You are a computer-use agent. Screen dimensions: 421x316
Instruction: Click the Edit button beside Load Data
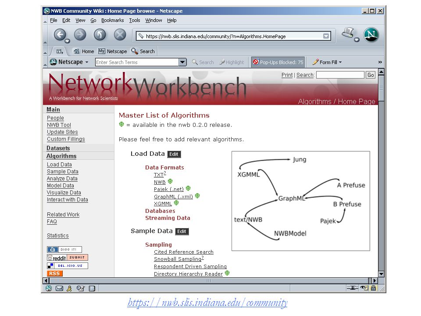[x=174, y=154]
